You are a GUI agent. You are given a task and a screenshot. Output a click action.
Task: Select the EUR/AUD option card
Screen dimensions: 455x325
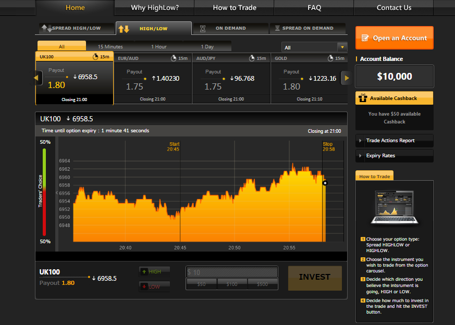(x=153, y=78)
